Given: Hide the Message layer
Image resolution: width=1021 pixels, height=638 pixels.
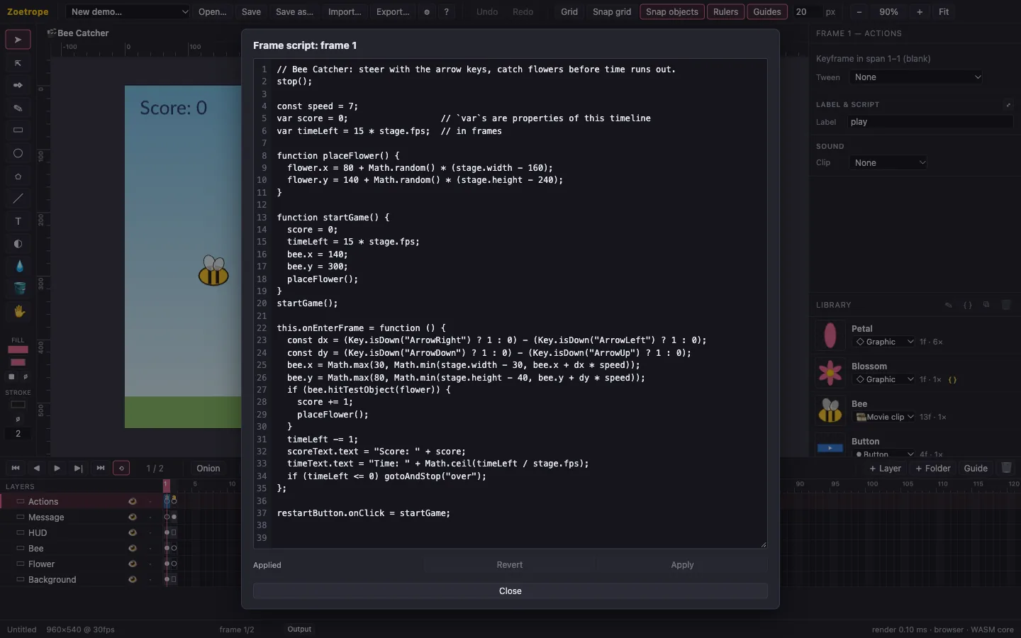Looking at the screenshot, I should pyautogui.click(x=132, y=517).
